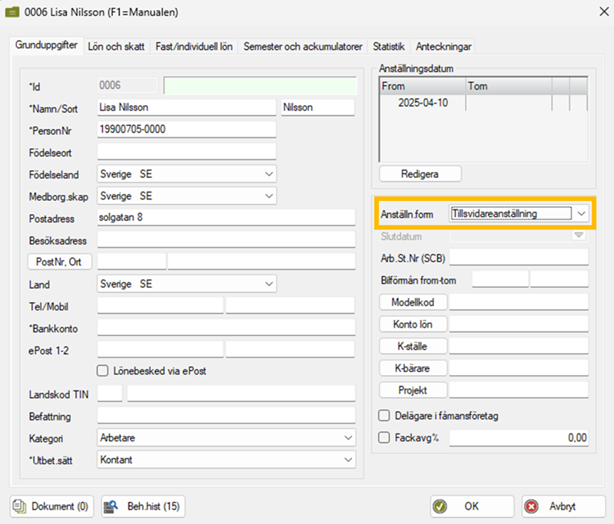This screenshot has width=614, height=524.
Task: Tick Delägare i fåmansföretag checkbox
Action: [x=384, y=416]
